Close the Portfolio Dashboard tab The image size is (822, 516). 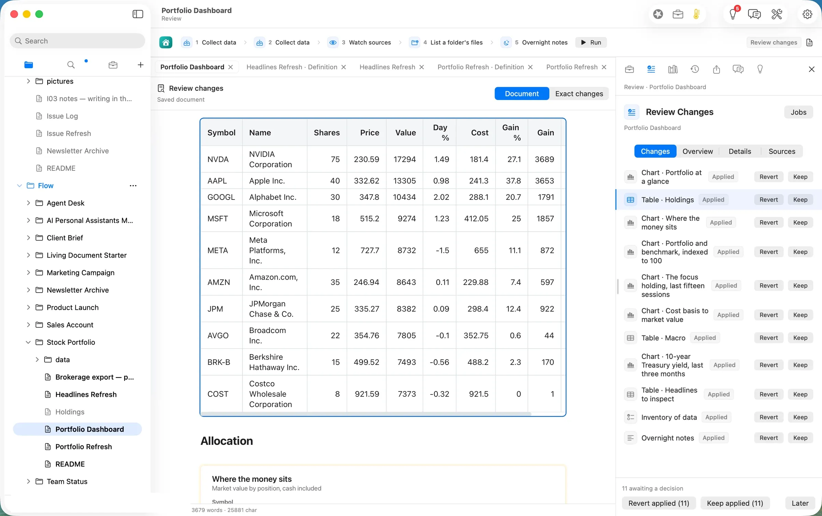pyautogui.click(x=231, y=67)
